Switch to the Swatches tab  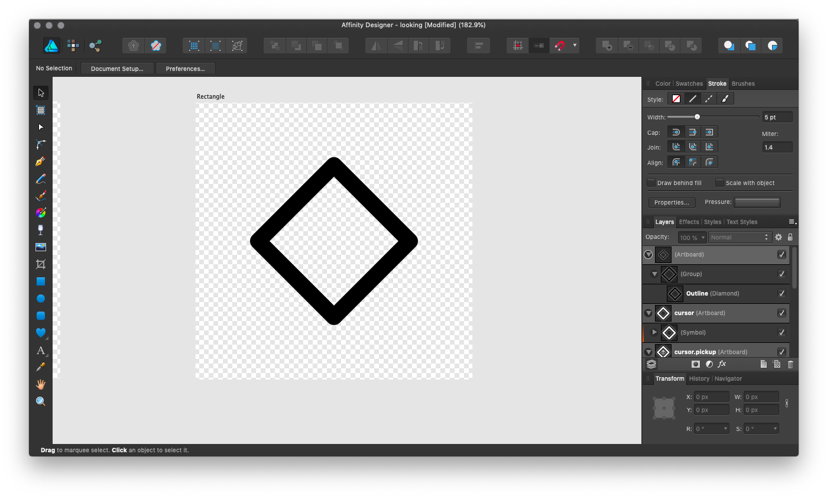[689, 83]
